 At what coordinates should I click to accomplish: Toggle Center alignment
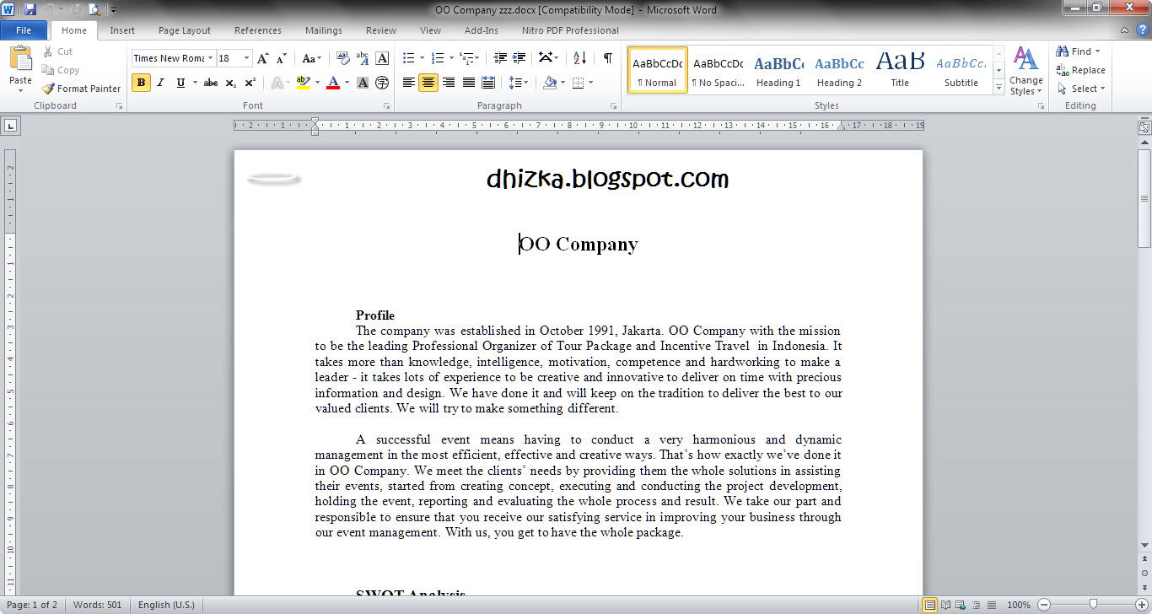pyautogui.click(x=428, y=83)
